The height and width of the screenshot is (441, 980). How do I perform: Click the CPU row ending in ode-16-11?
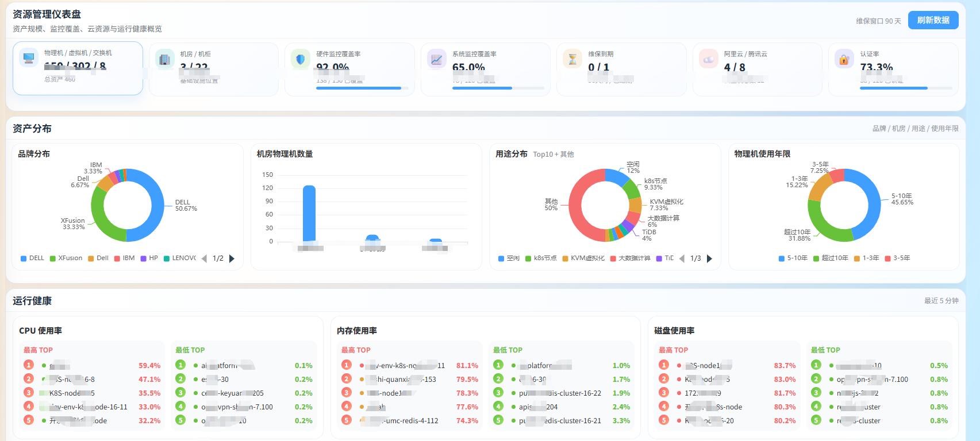(x=92, y=407)
